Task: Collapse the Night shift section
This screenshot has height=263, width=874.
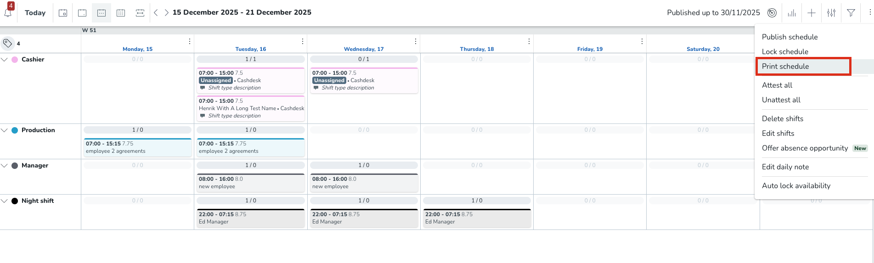Action: (x=5, y=201)
